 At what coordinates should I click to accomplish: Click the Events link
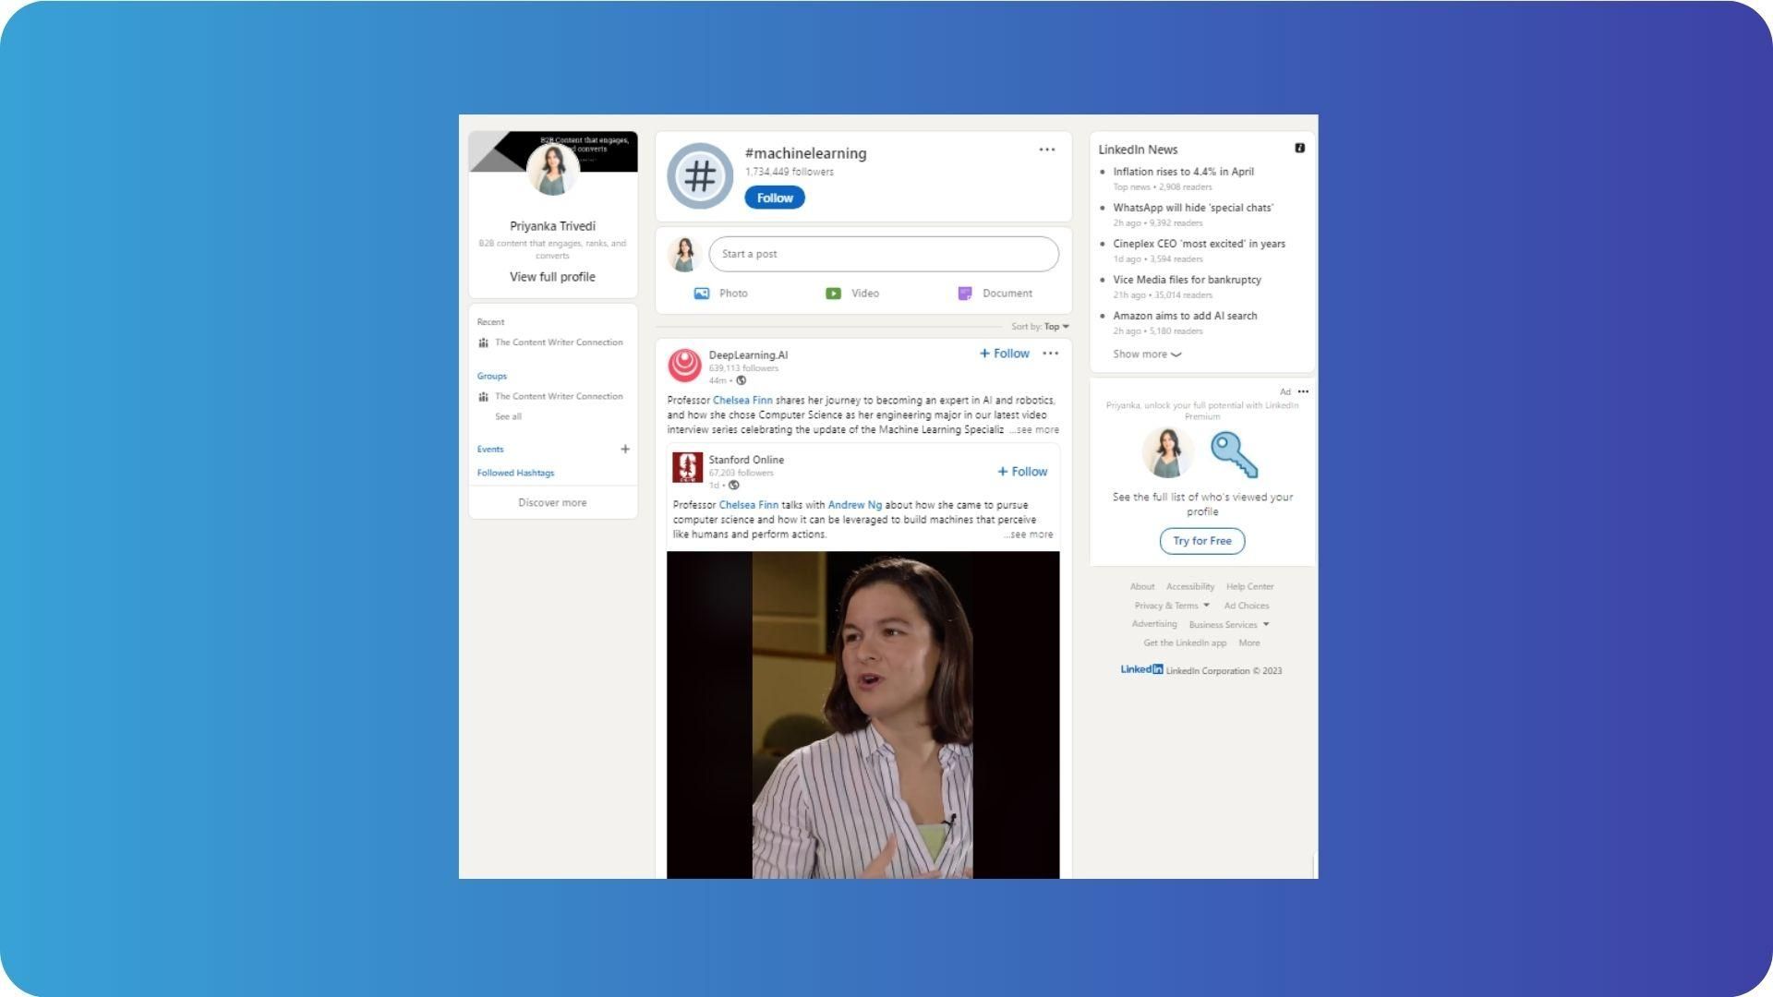click(490, 450)
